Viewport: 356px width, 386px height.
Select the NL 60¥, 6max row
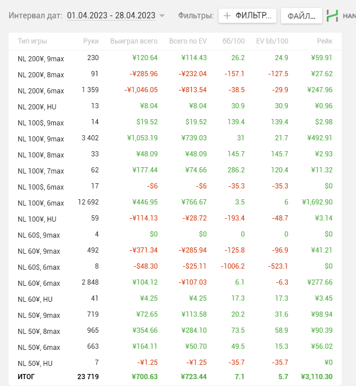(x=175, y=282)
